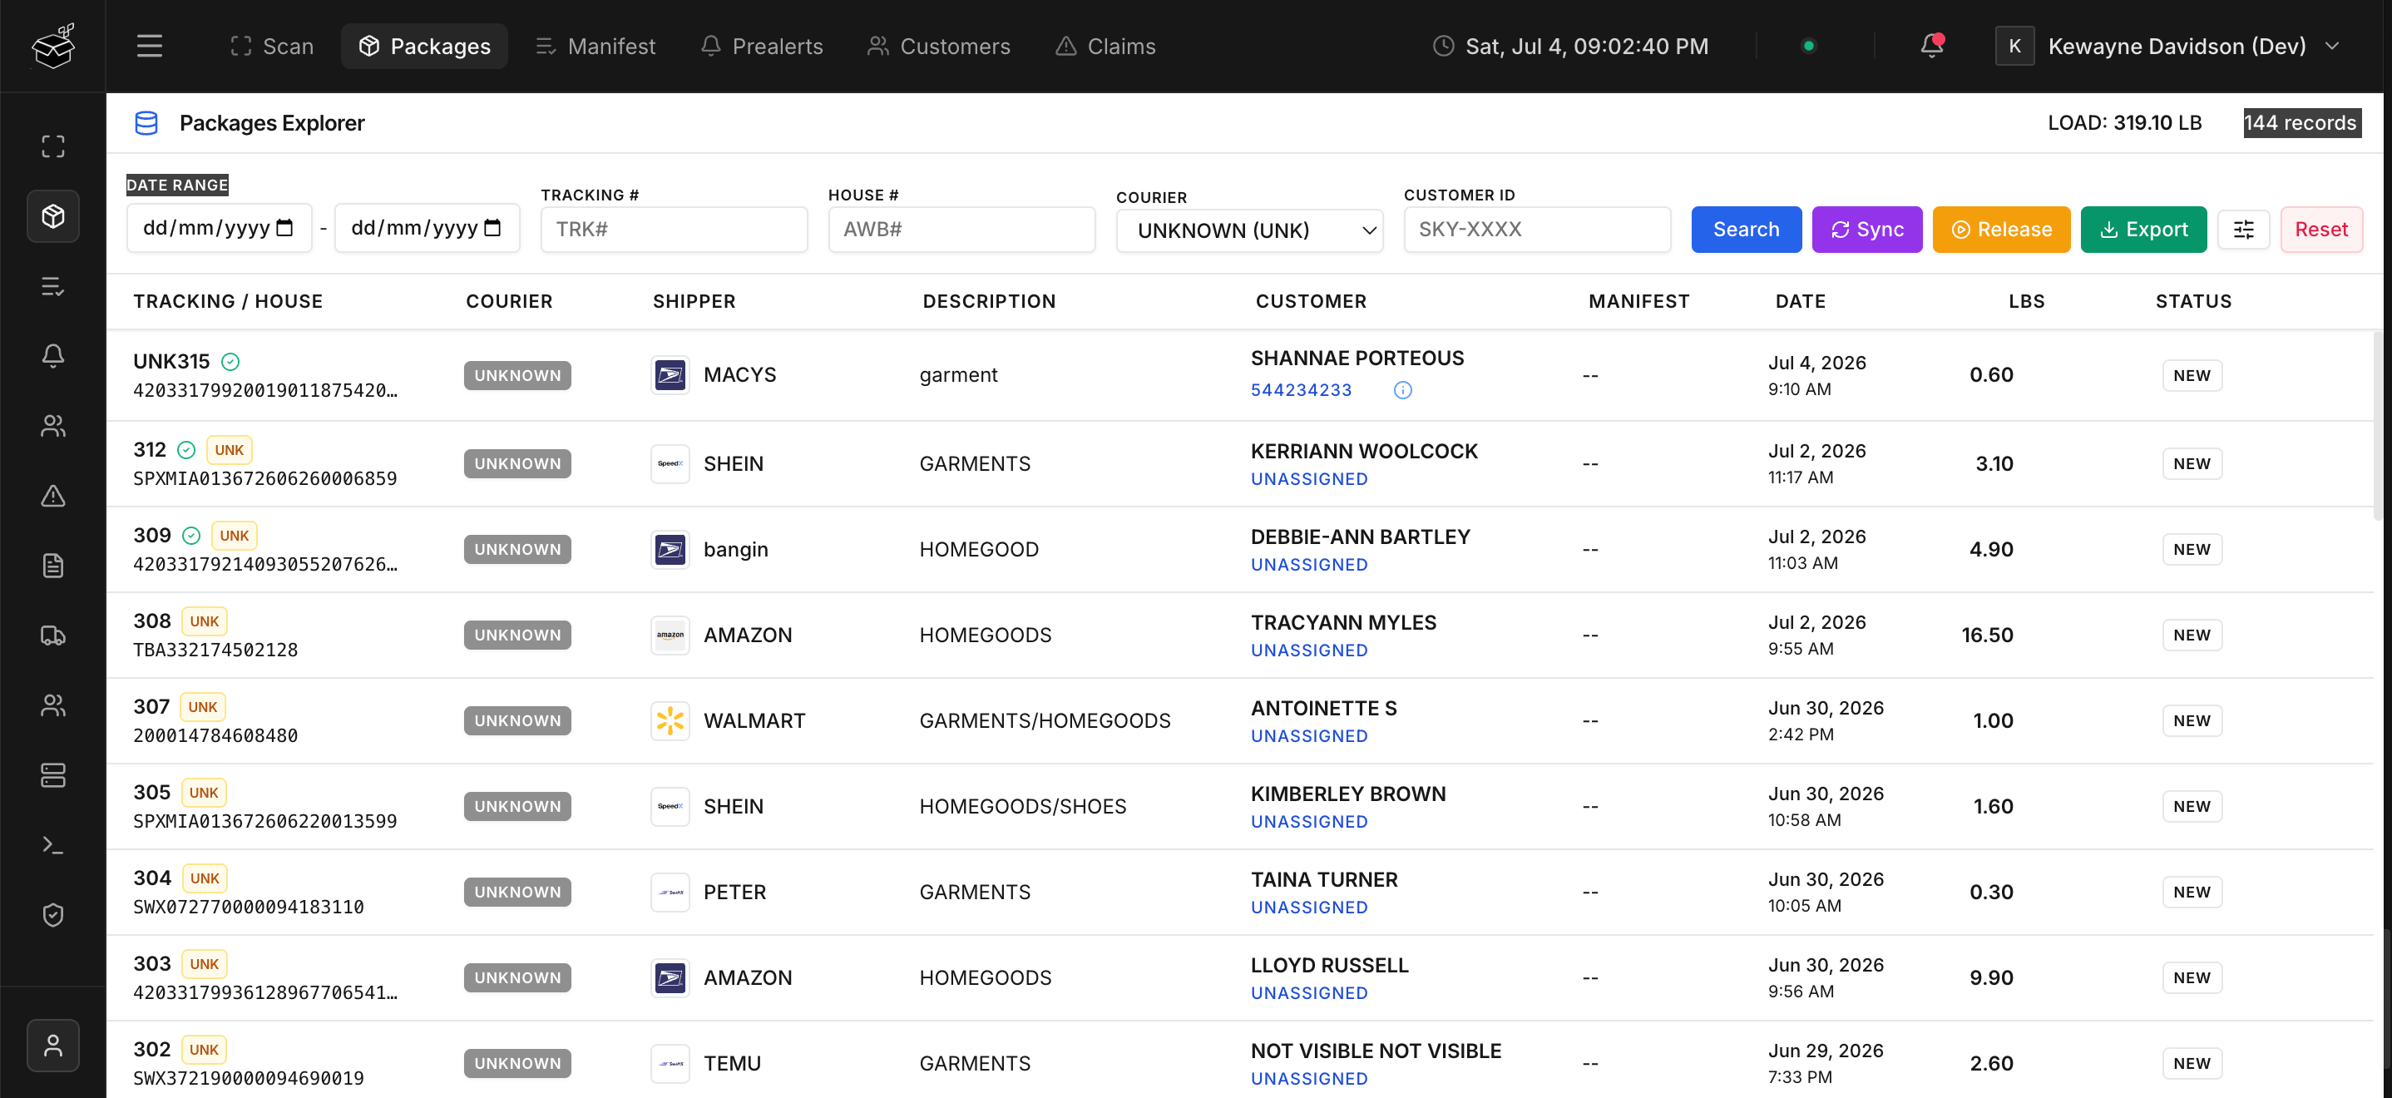
Task: Click the Packages Explorer database icon
Action: coord(146,122)
